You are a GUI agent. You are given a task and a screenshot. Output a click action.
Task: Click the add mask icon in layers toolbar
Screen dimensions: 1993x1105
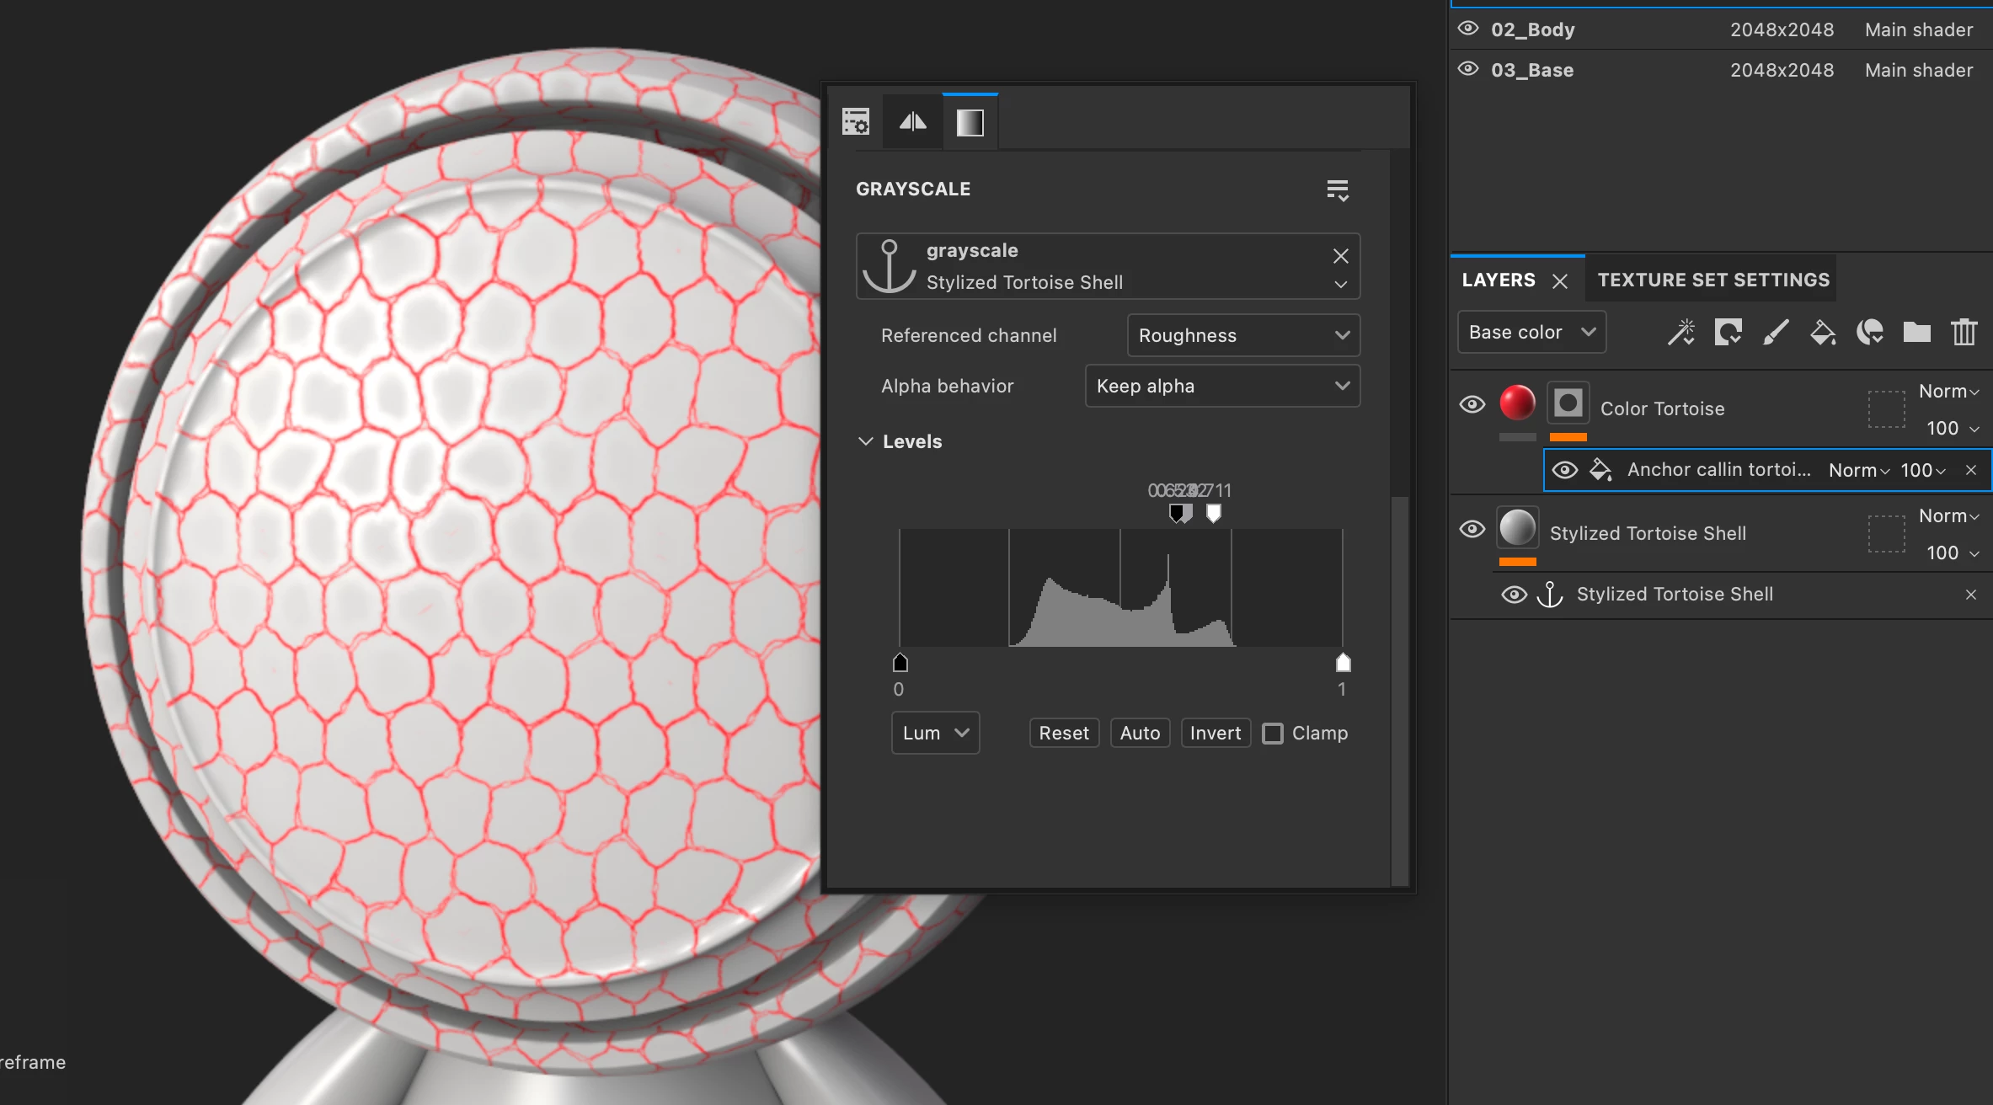click(x=1728, y=332)
